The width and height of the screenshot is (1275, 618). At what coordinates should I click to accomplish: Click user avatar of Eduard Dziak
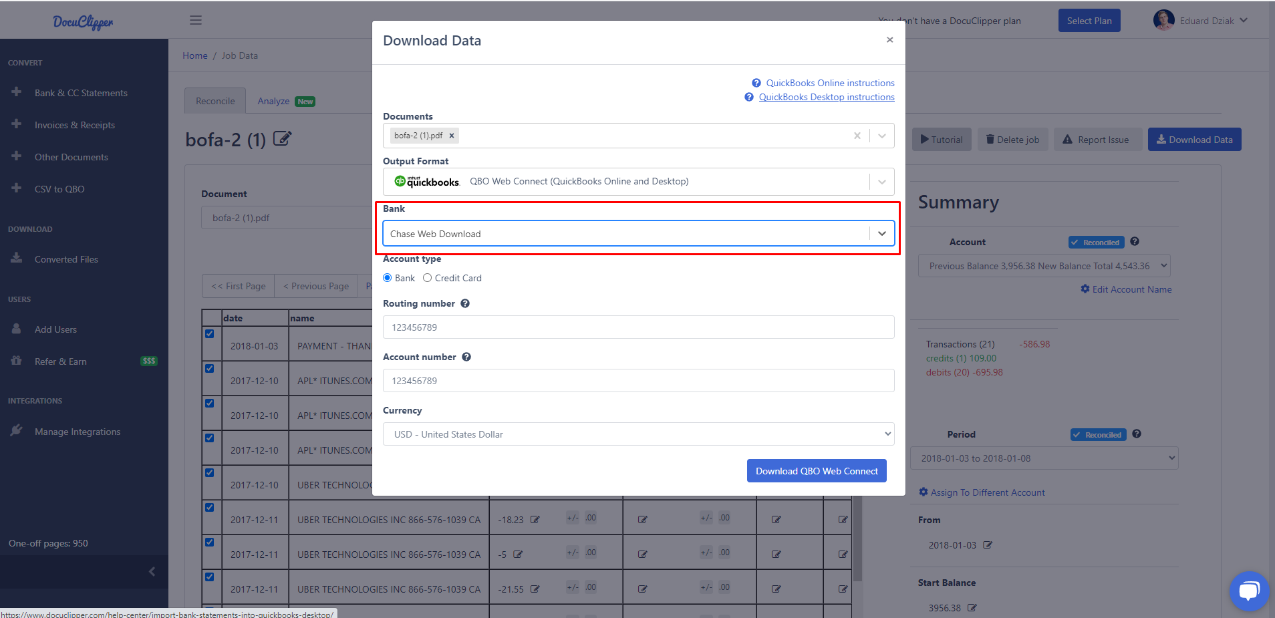1163,20
